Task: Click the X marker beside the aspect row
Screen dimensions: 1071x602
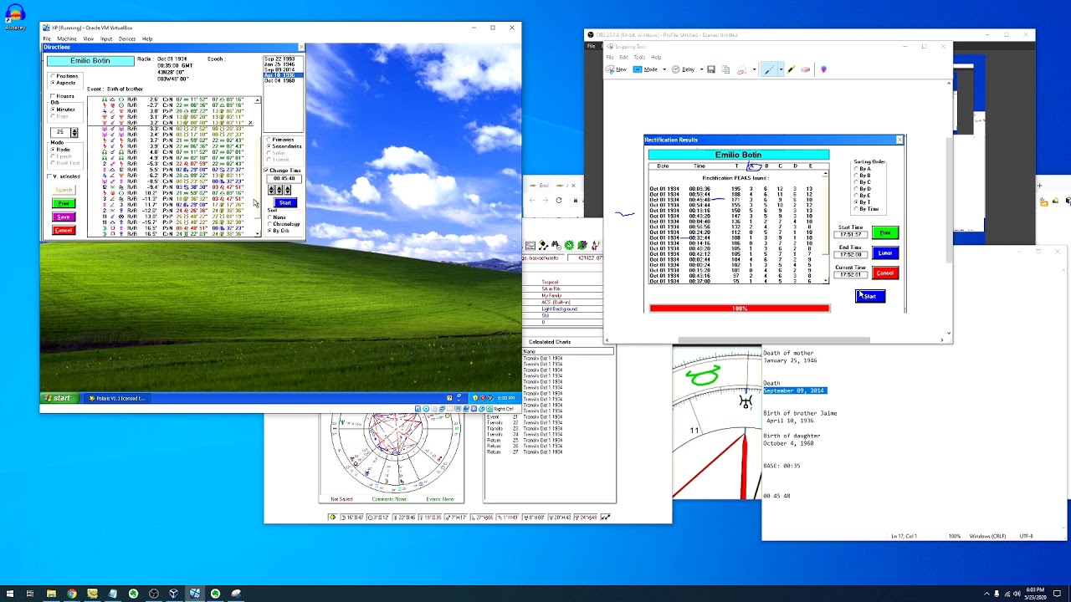Action: (x=249, y=123)
